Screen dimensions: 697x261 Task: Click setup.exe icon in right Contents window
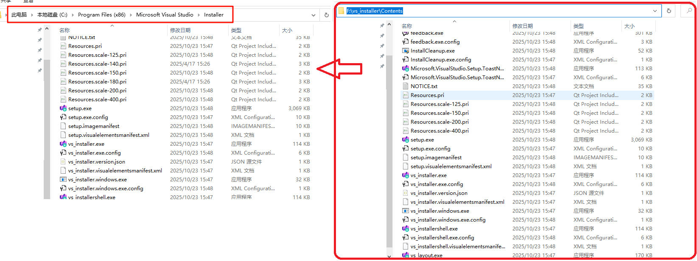[x=406, y=140]
